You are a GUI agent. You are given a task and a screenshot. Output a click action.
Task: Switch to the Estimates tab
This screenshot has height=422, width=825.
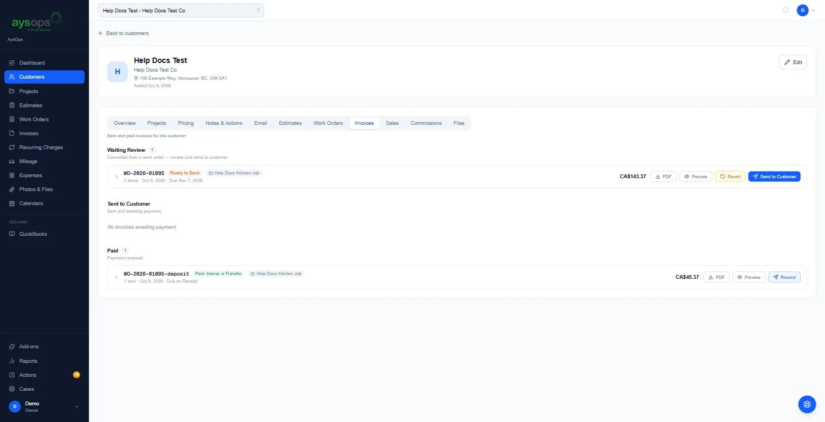pyautogui.click(x=290, y=123)
